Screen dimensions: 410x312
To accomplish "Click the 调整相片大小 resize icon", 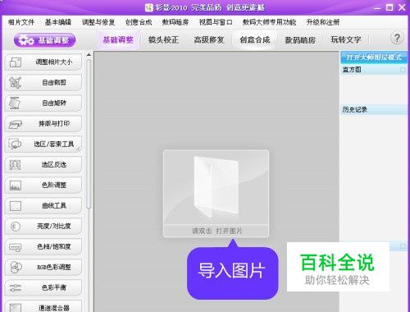I will click(x=16, y=62).
